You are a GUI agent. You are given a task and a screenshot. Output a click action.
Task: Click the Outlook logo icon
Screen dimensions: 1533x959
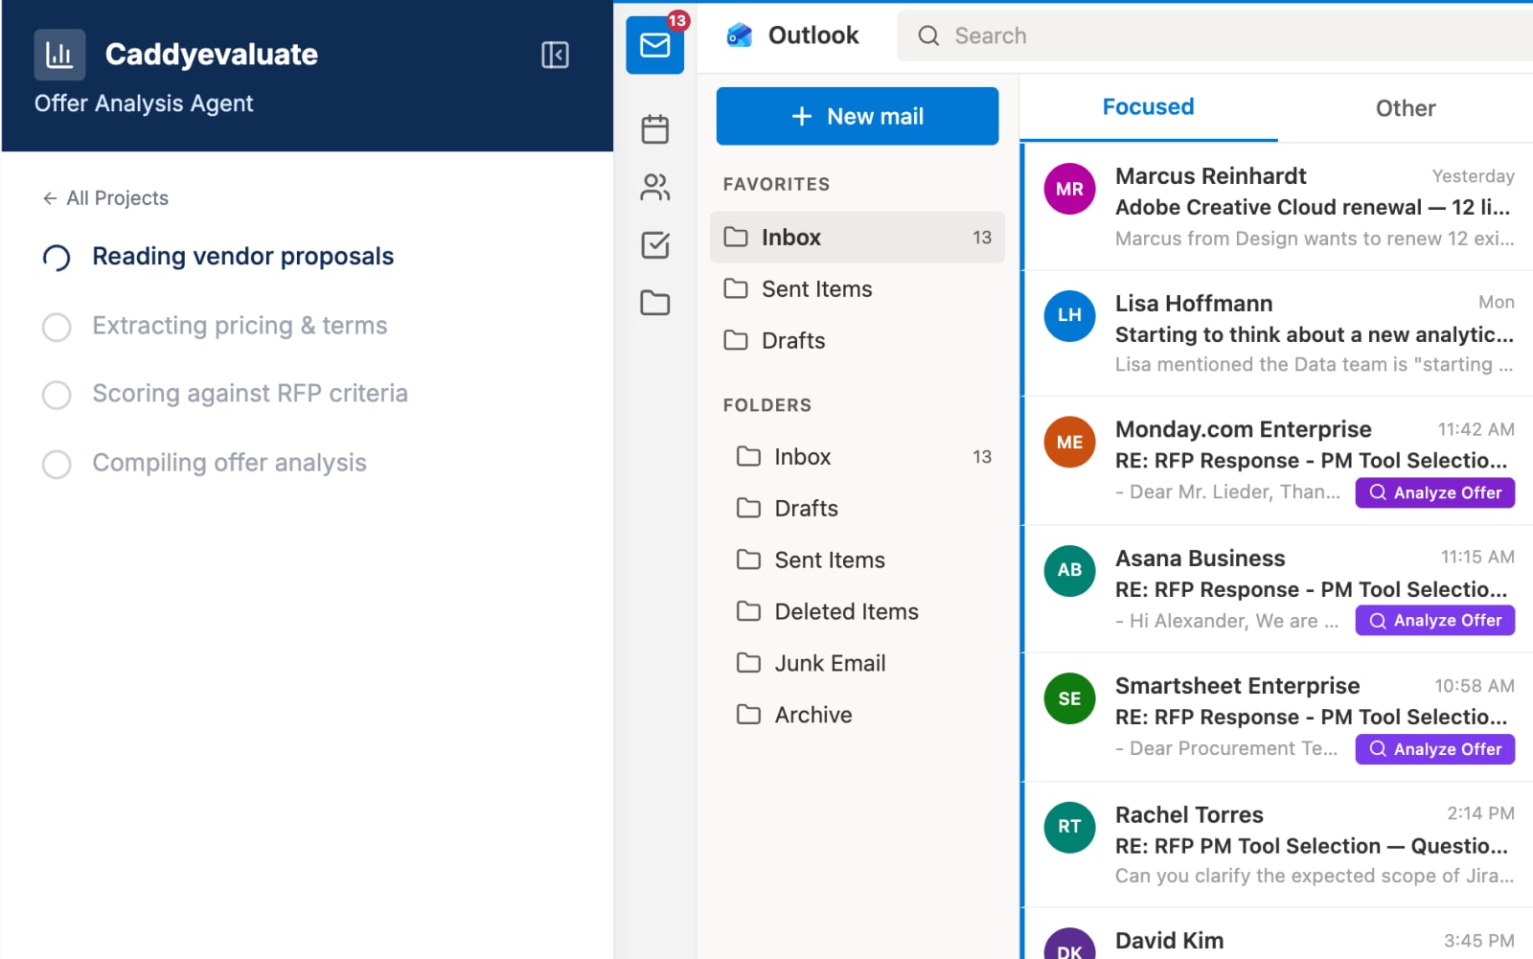(739, 35)
